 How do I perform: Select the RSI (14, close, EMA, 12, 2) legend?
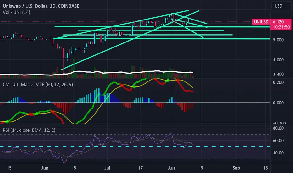tap(29, 130)
